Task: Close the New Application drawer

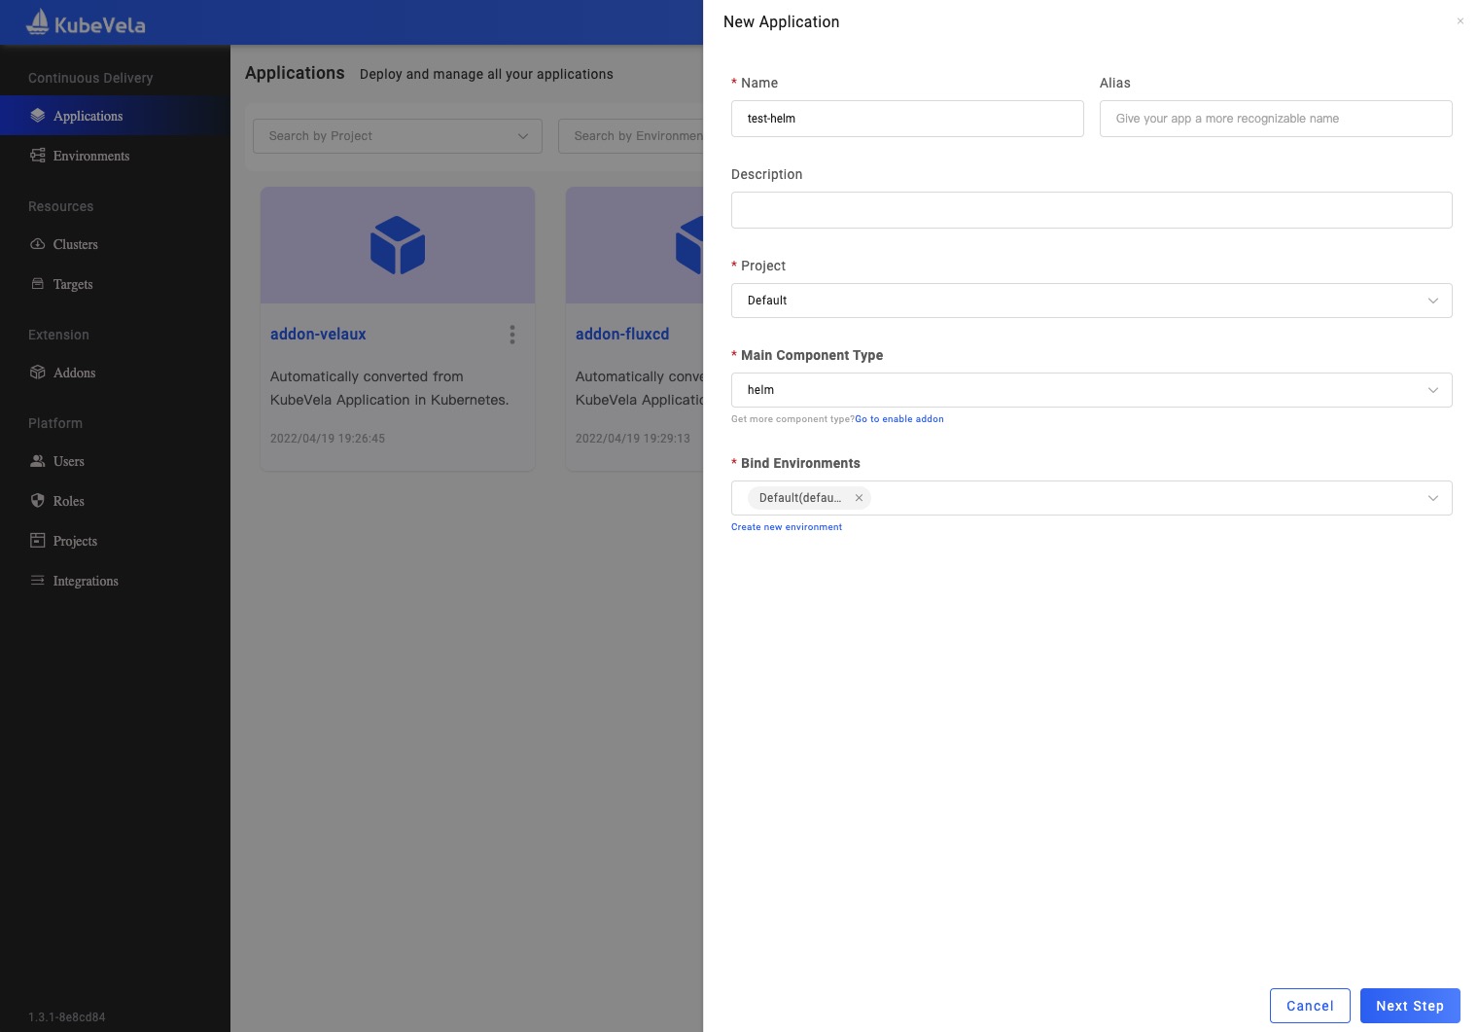Action: click(1460, 21)
